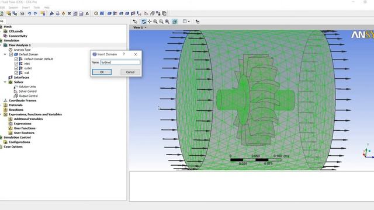The height and width of the screenshot is (210, 374).
Task: Toggle the wall boundary checkbox
Action: [16, 73]
